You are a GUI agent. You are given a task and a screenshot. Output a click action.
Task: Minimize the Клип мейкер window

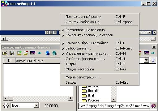[143, 4]
